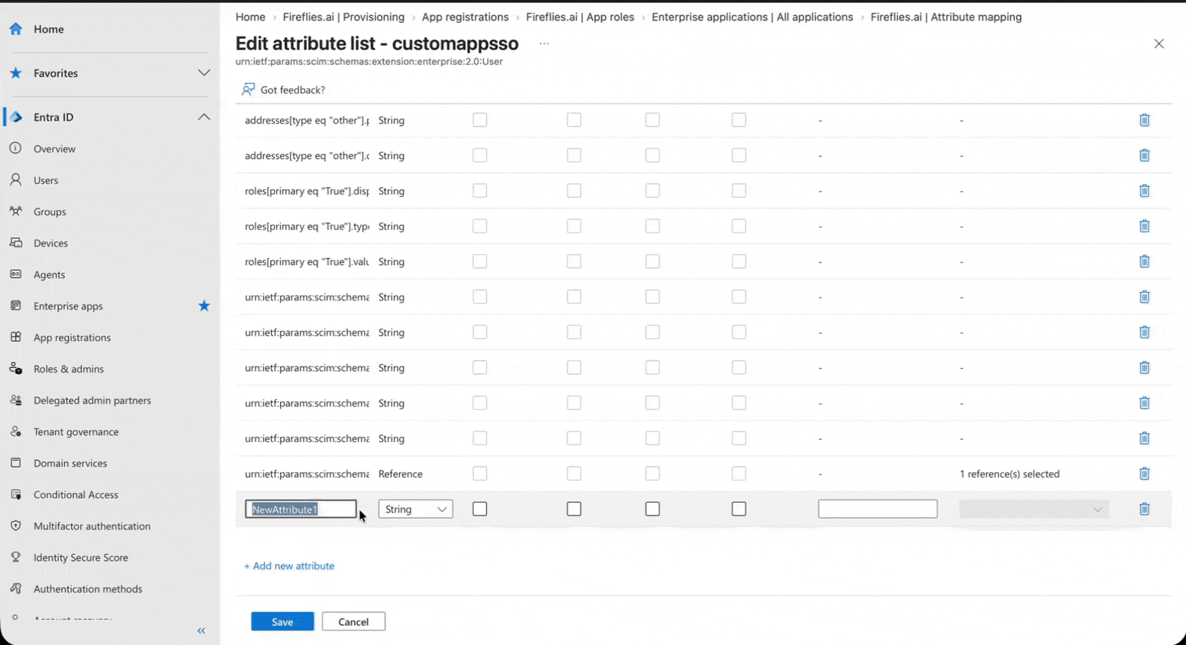This screenshot has height=645, width=1186.
Task: Collapse the sidebar with double chevron
Action: pyautogui.click(x=201, y=631)
